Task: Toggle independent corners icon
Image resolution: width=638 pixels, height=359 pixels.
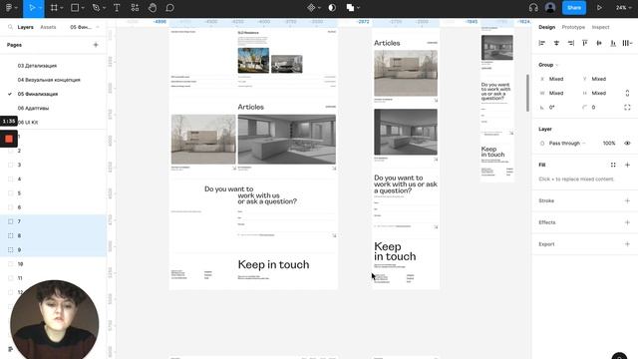Action: [627, 108]
